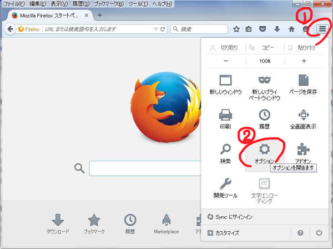Open a New Private Window

pos(265,82)
